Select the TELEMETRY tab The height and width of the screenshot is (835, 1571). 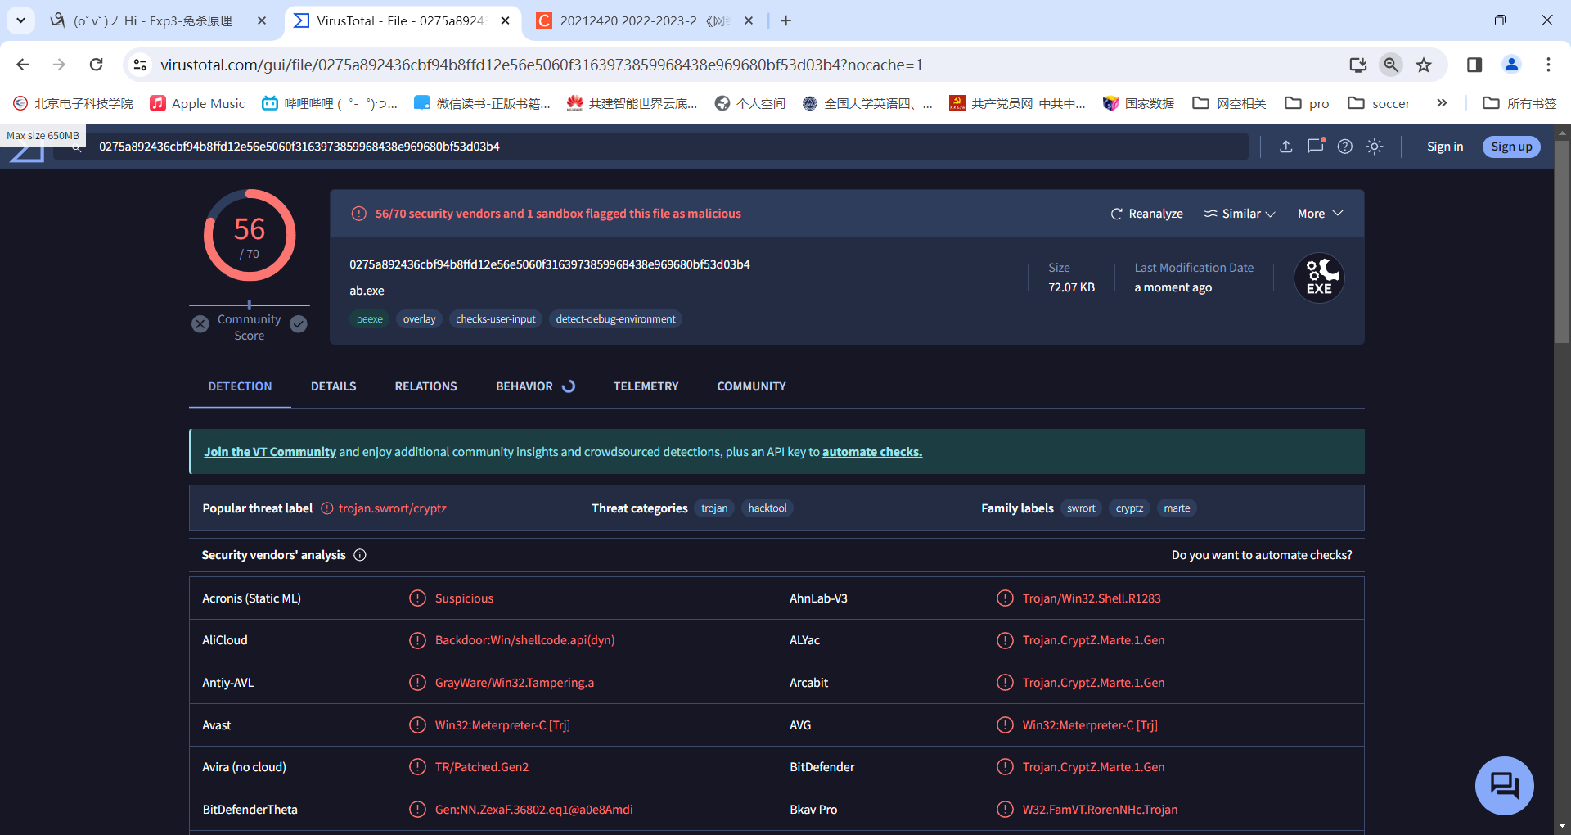click(x=646, y=386)
